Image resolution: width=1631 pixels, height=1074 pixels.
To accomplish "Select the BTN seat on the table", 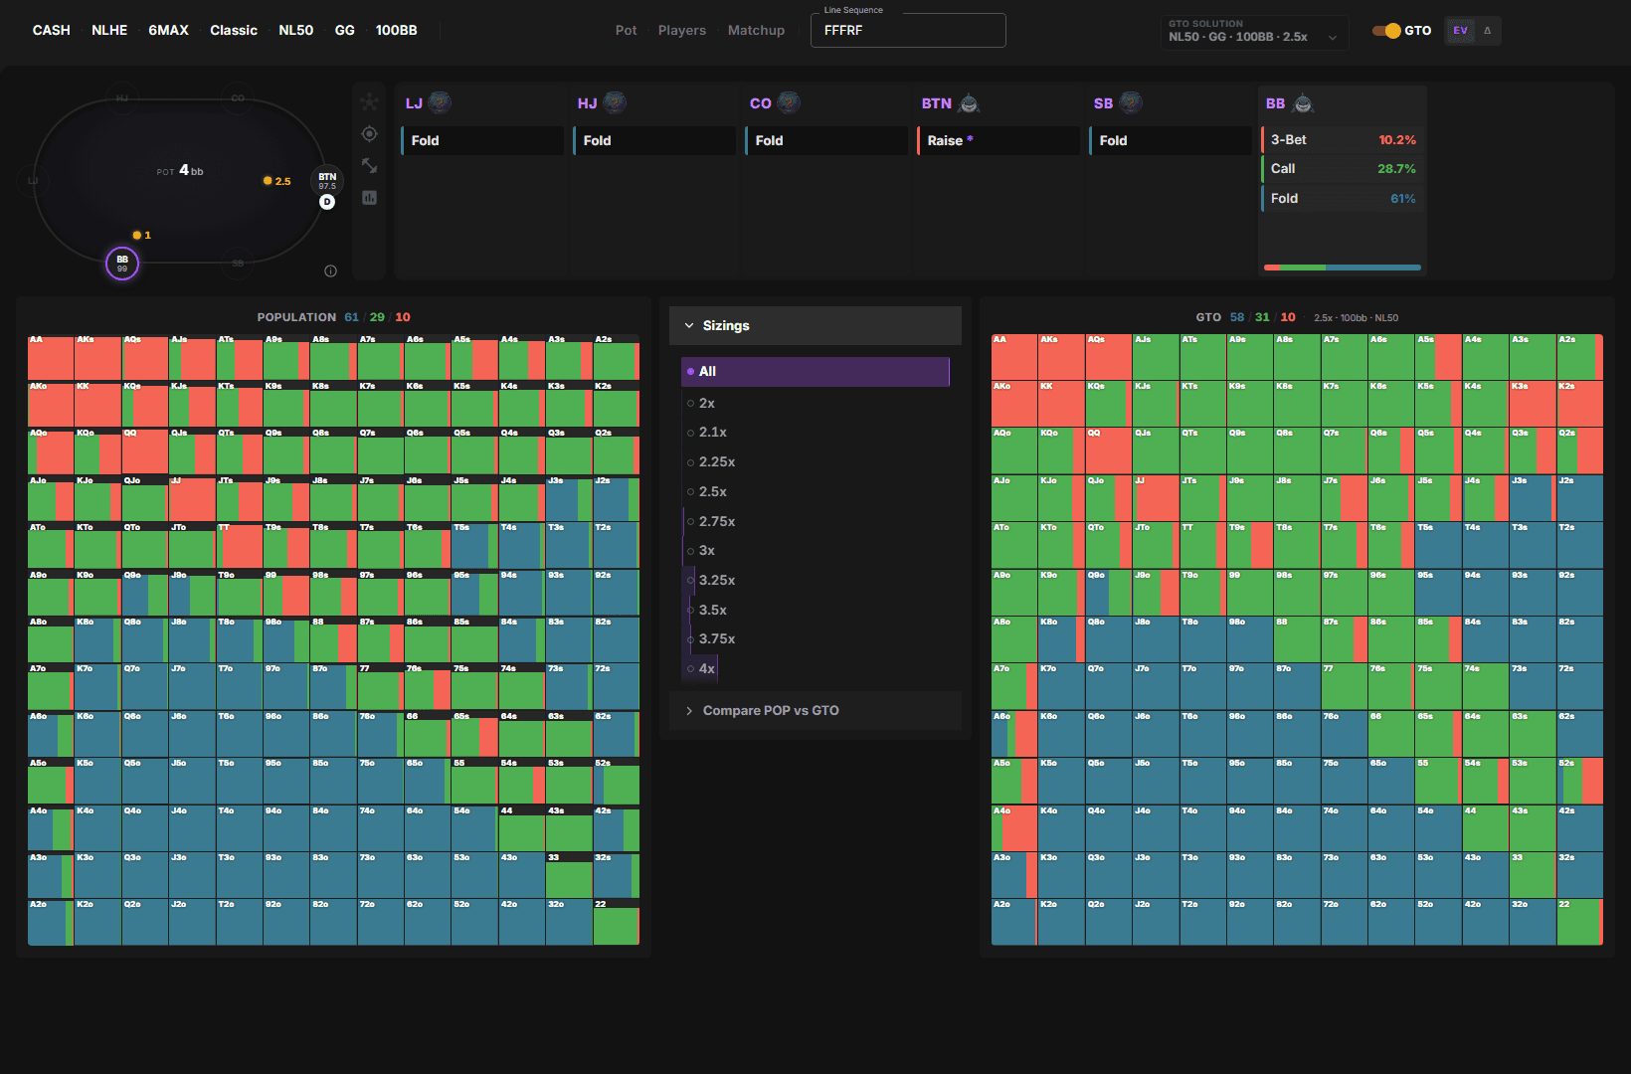I will pos(327,180).
